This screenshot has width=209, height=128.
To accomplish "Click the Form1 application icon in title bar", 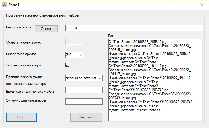I will (x=5, y=5).
